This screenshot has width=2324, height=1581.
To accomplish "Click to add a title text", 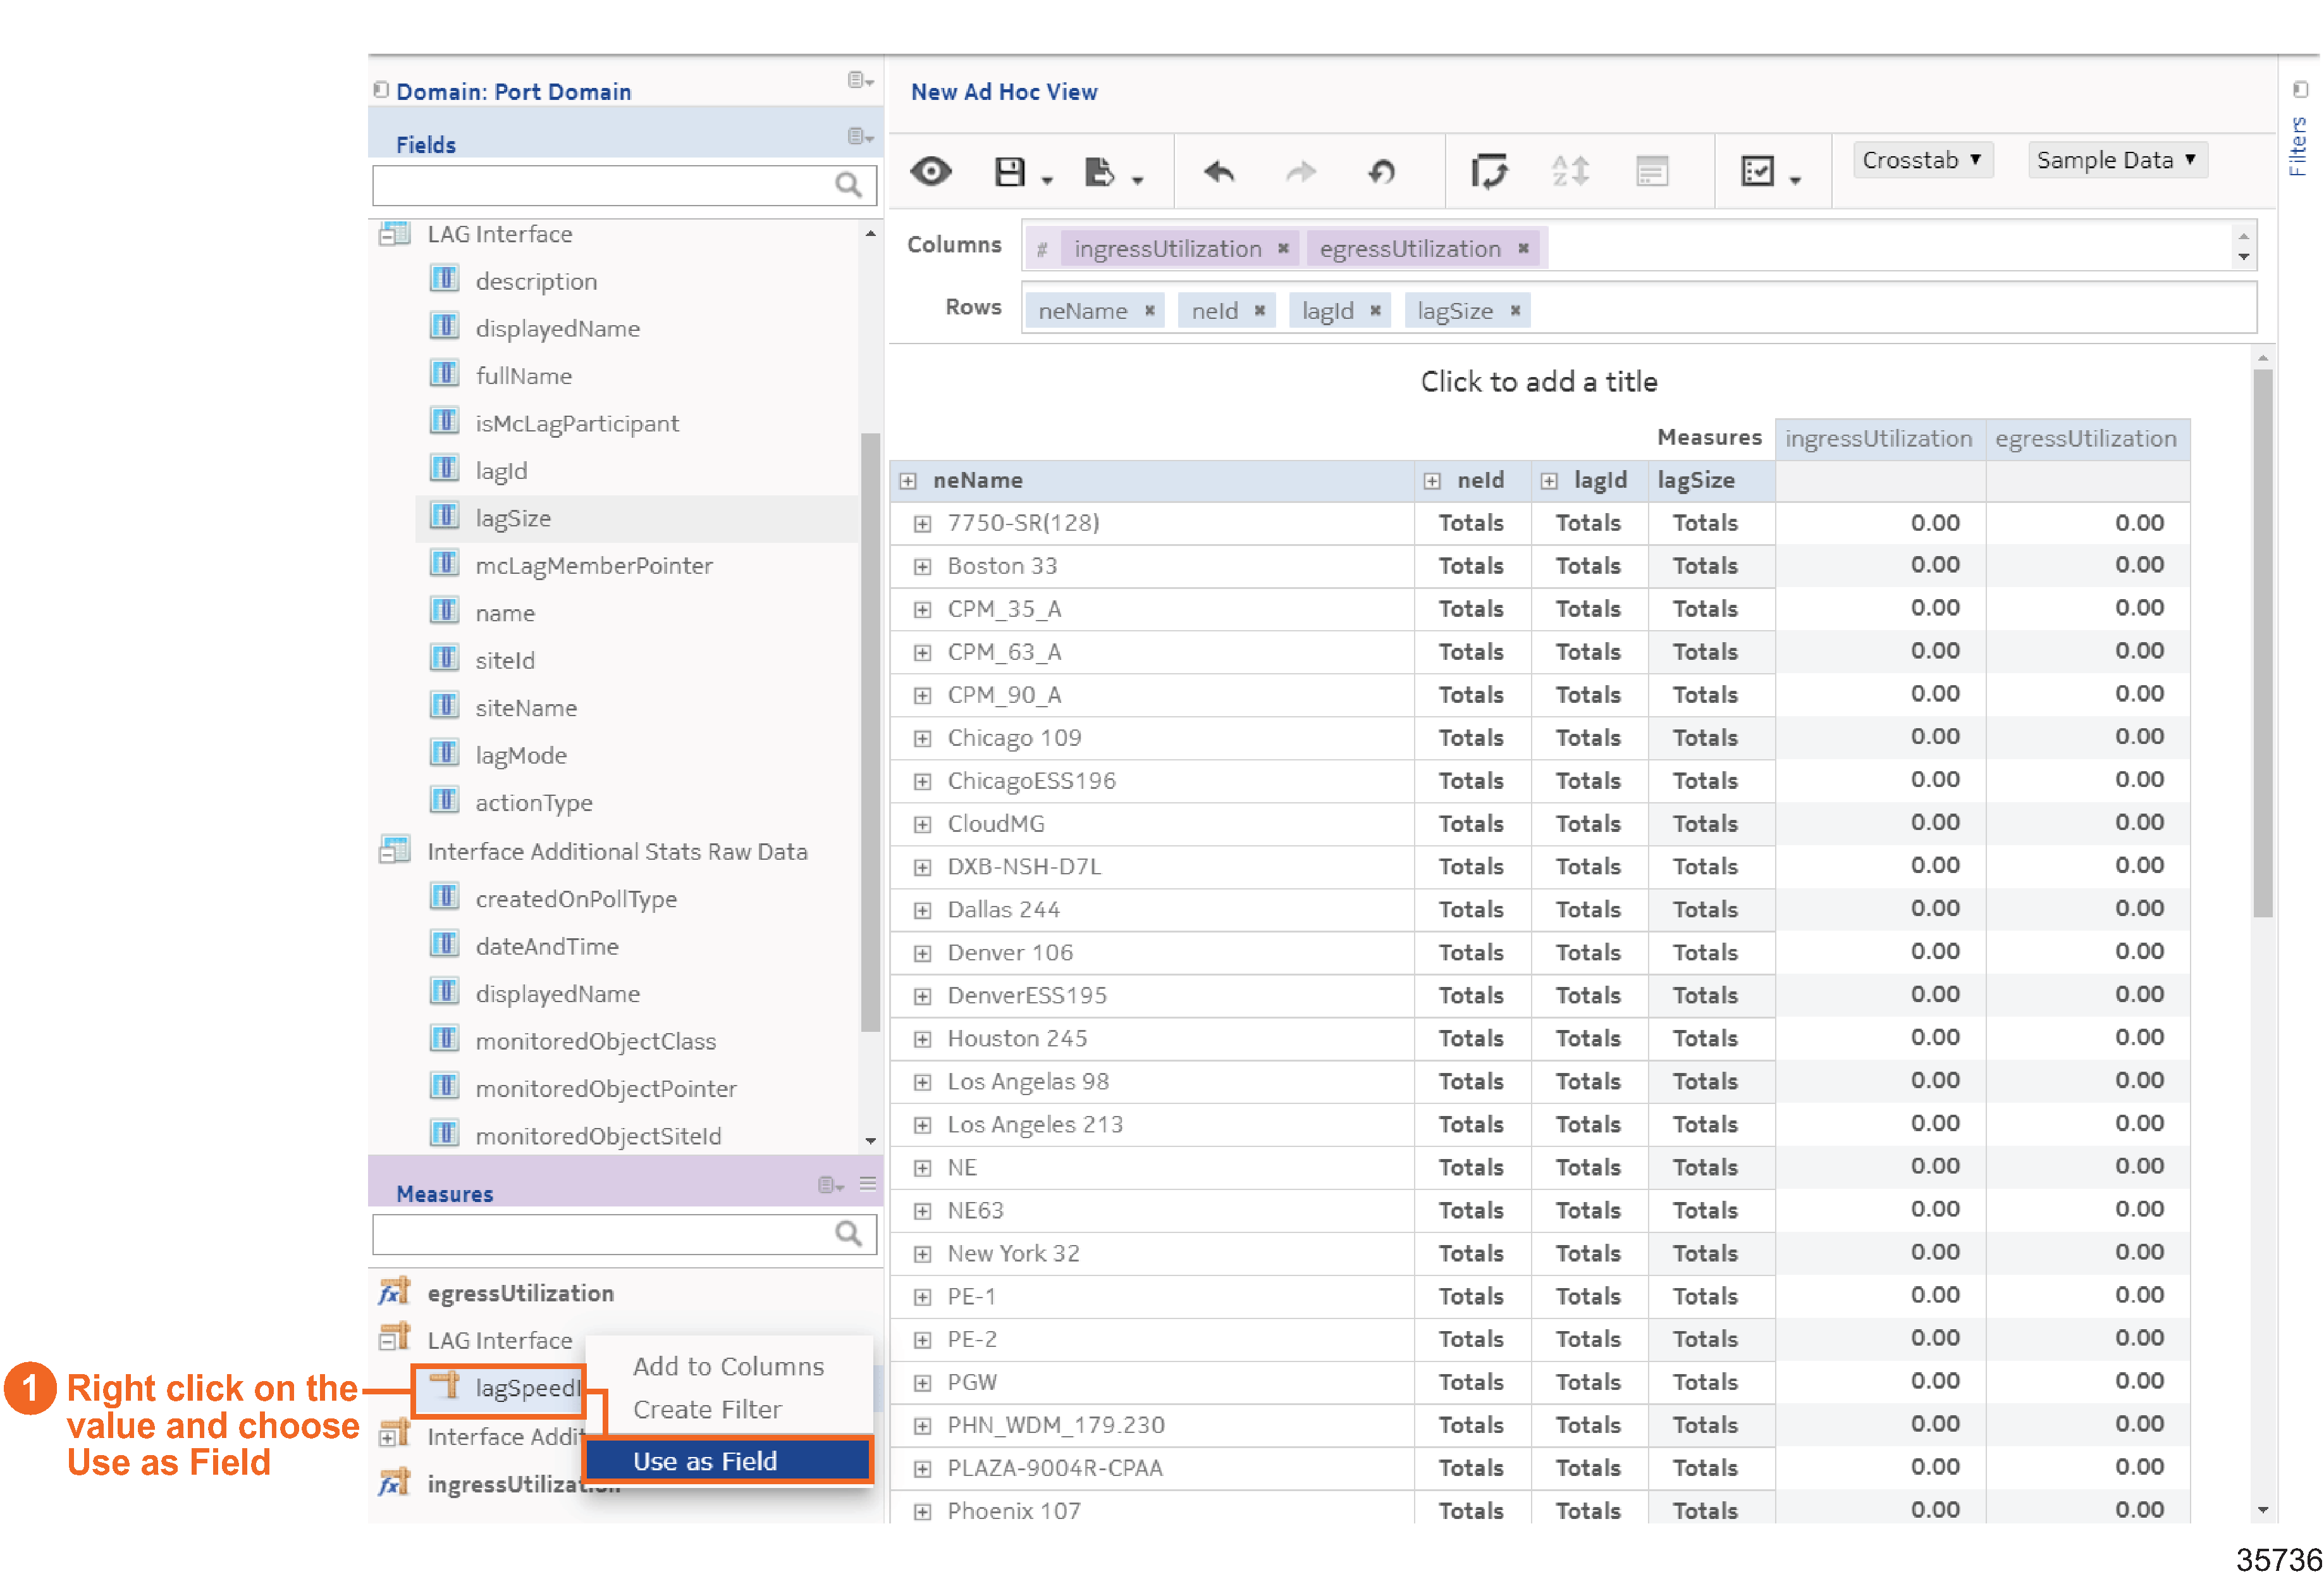I will tap(1538, 381).
